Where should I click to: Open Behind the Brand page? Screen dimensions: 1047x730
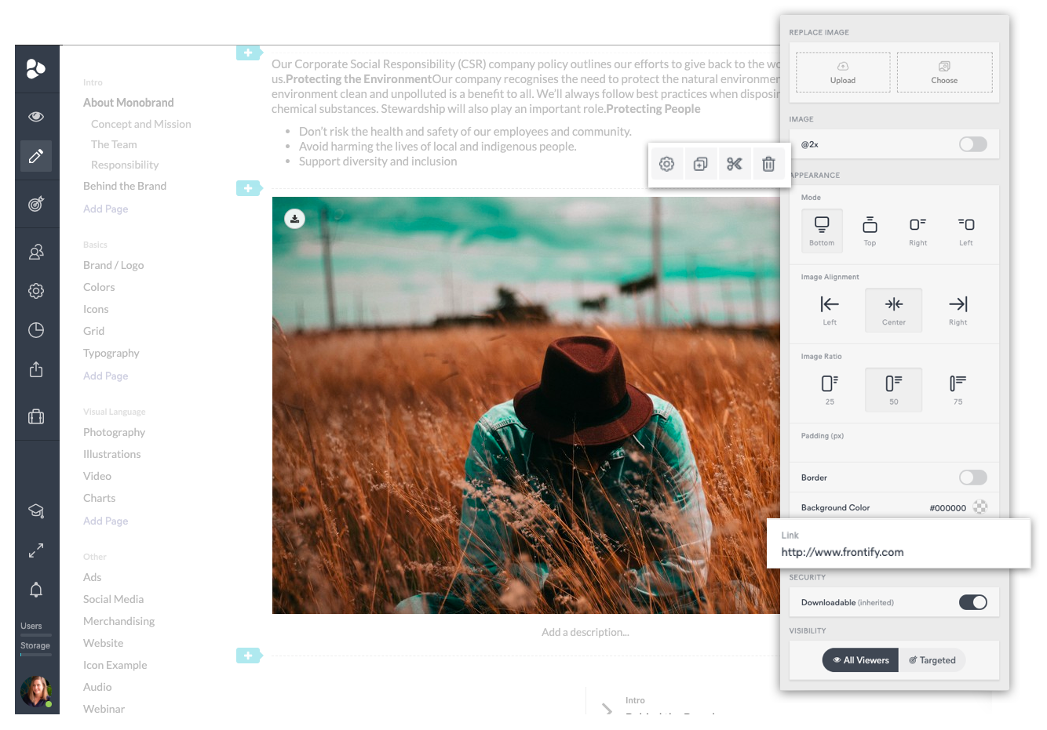[125, 186]
